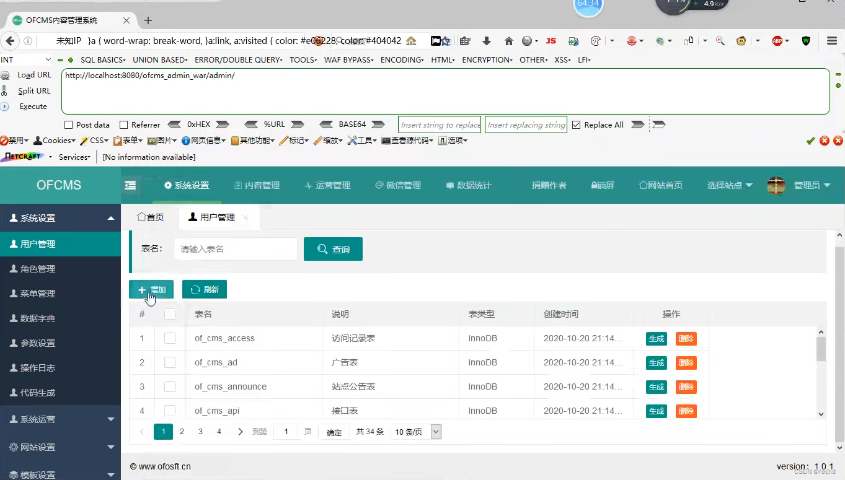Click the Adblock Plus ABP icon
Viewport: 845px width, 480px height.
777,41
